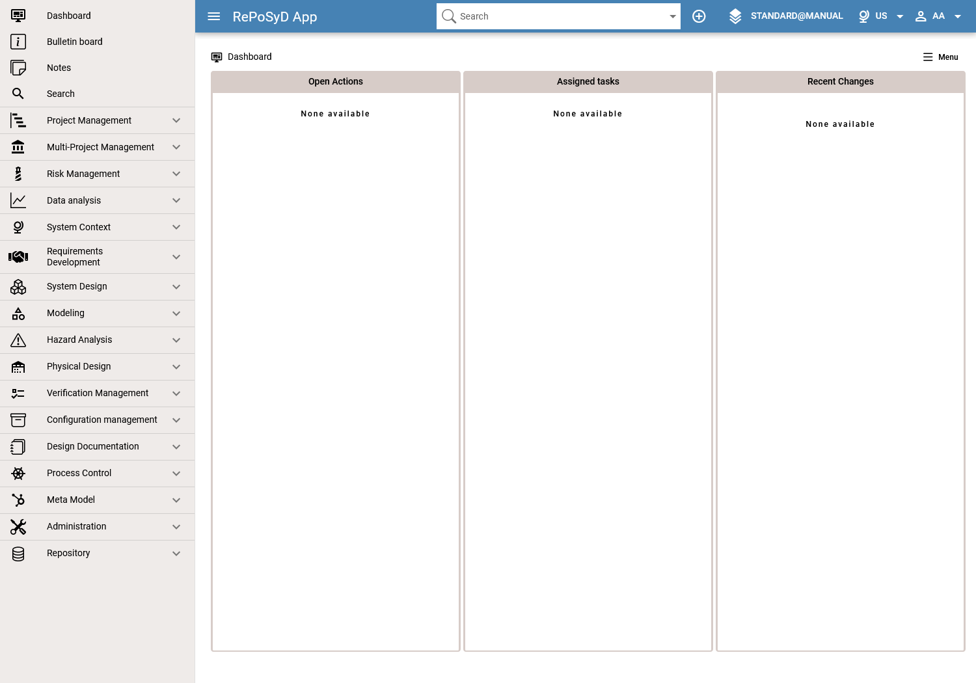Click the Hazard Analysis warning triangle icon
Image resolution: width=976 pixels, height=683 pixels.
tap(18, 340)
